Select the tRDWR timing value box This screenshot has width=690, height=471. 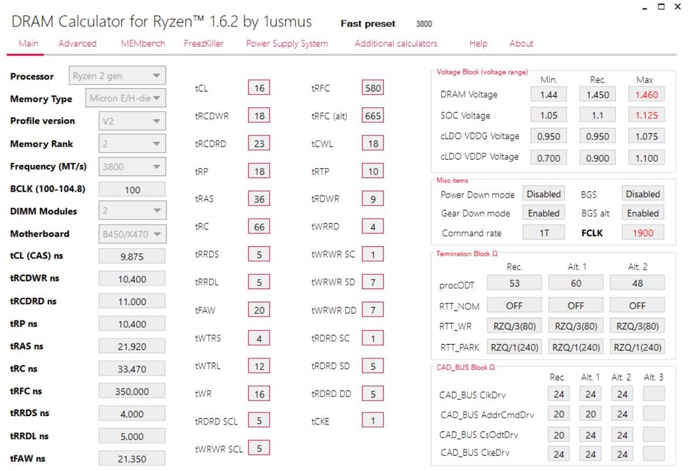click(x=373, y=199)
